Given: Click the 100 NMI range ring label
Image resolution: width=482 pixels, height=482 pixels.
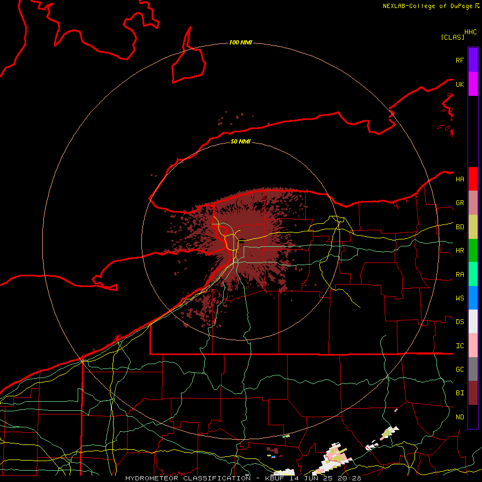Looking at the screenshot, I should click(240, 42).
